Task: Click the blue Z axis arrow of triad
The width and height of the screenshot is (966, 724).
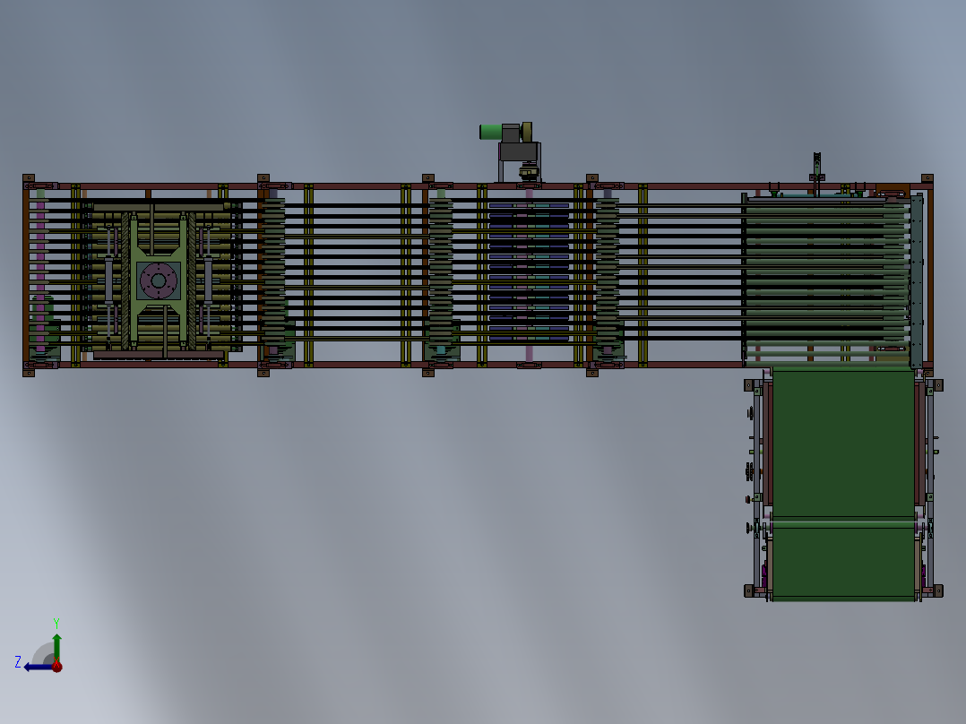Action: (x=36, y=668)
